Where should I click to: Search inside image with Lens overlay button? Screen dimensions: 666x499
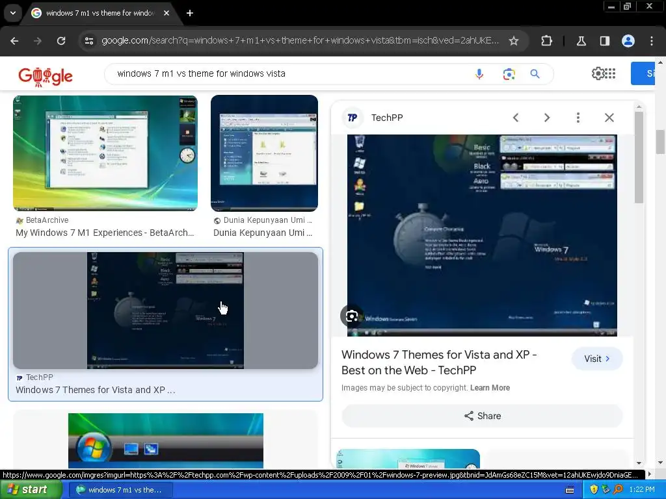pyautogui.click(x=351, y=316)
